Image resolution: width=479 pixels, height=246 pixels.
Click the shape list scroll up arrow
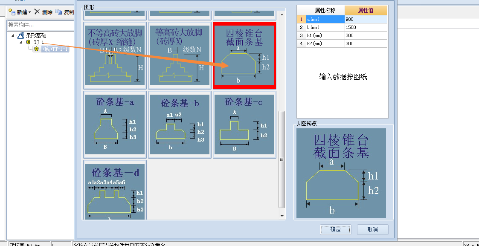[x=282, y=14]
